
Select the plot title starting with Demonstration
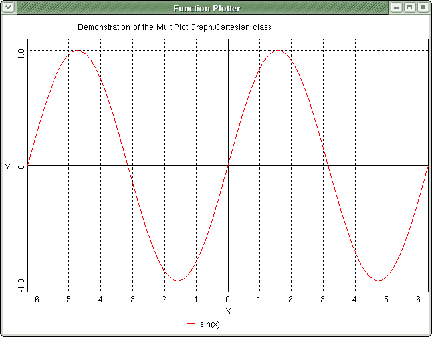pyautogui.click(x=175, y=27)
